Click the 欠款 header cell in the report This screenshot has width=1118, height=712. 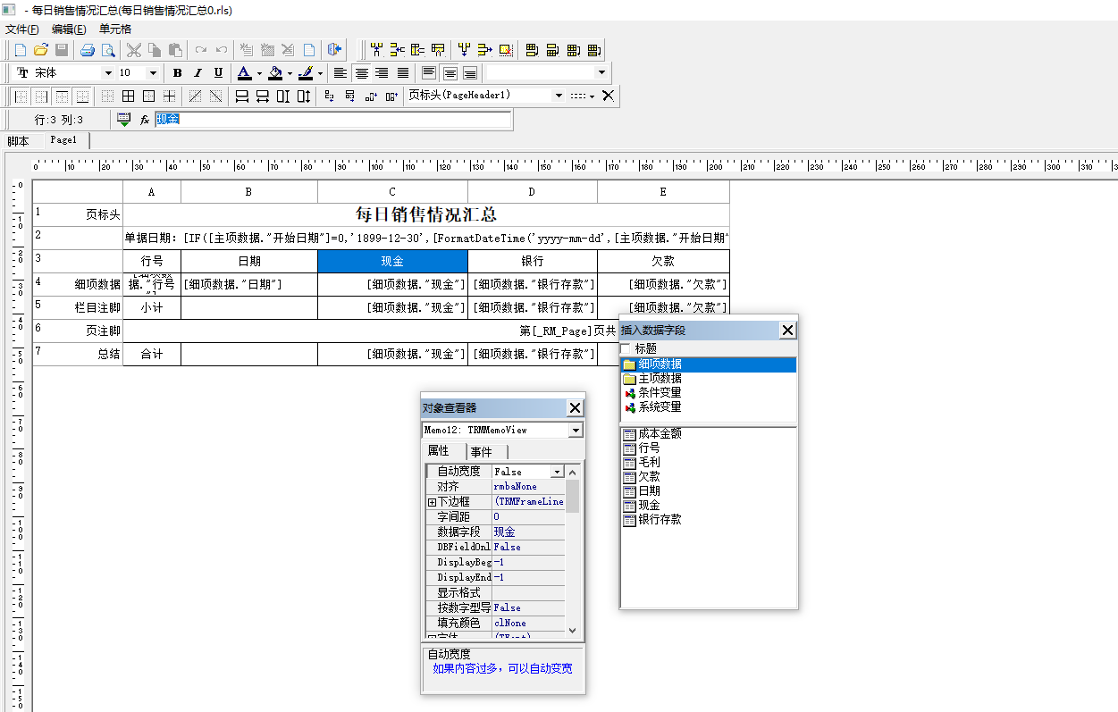coord(663,262)
